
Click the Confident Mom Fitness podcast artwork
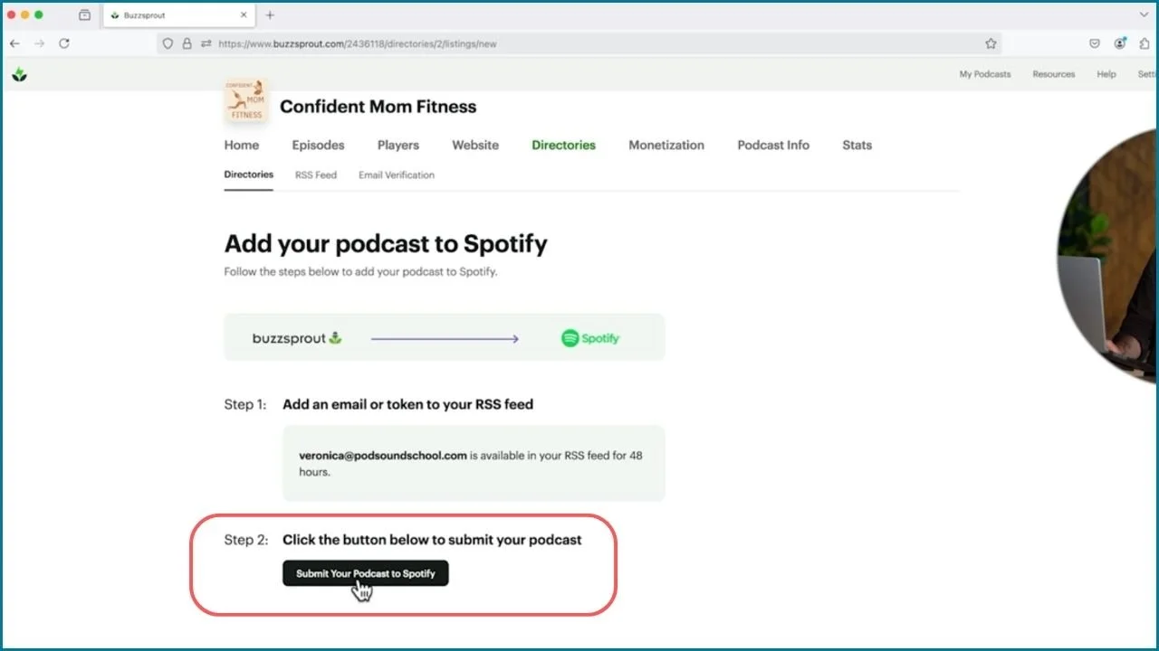246,100
